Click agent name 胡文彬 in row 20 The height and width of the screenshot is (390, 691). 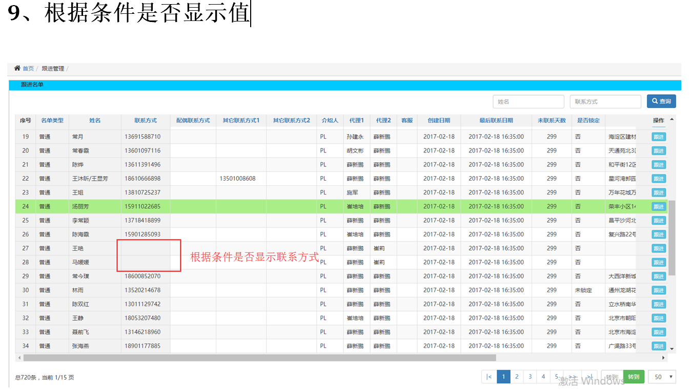coord(355,151)
